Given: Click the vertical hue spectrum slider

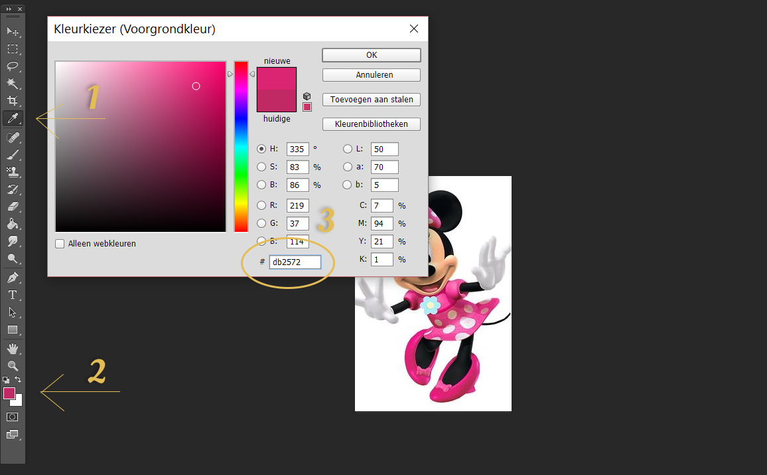Looking at the screenshot, I should tap(241, 146).
